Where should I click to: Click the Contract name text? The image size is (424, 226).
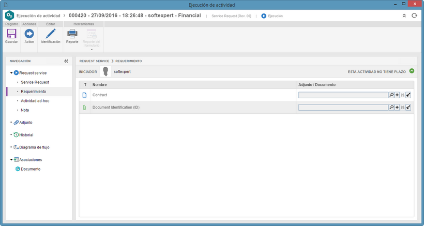click(100, 95)
